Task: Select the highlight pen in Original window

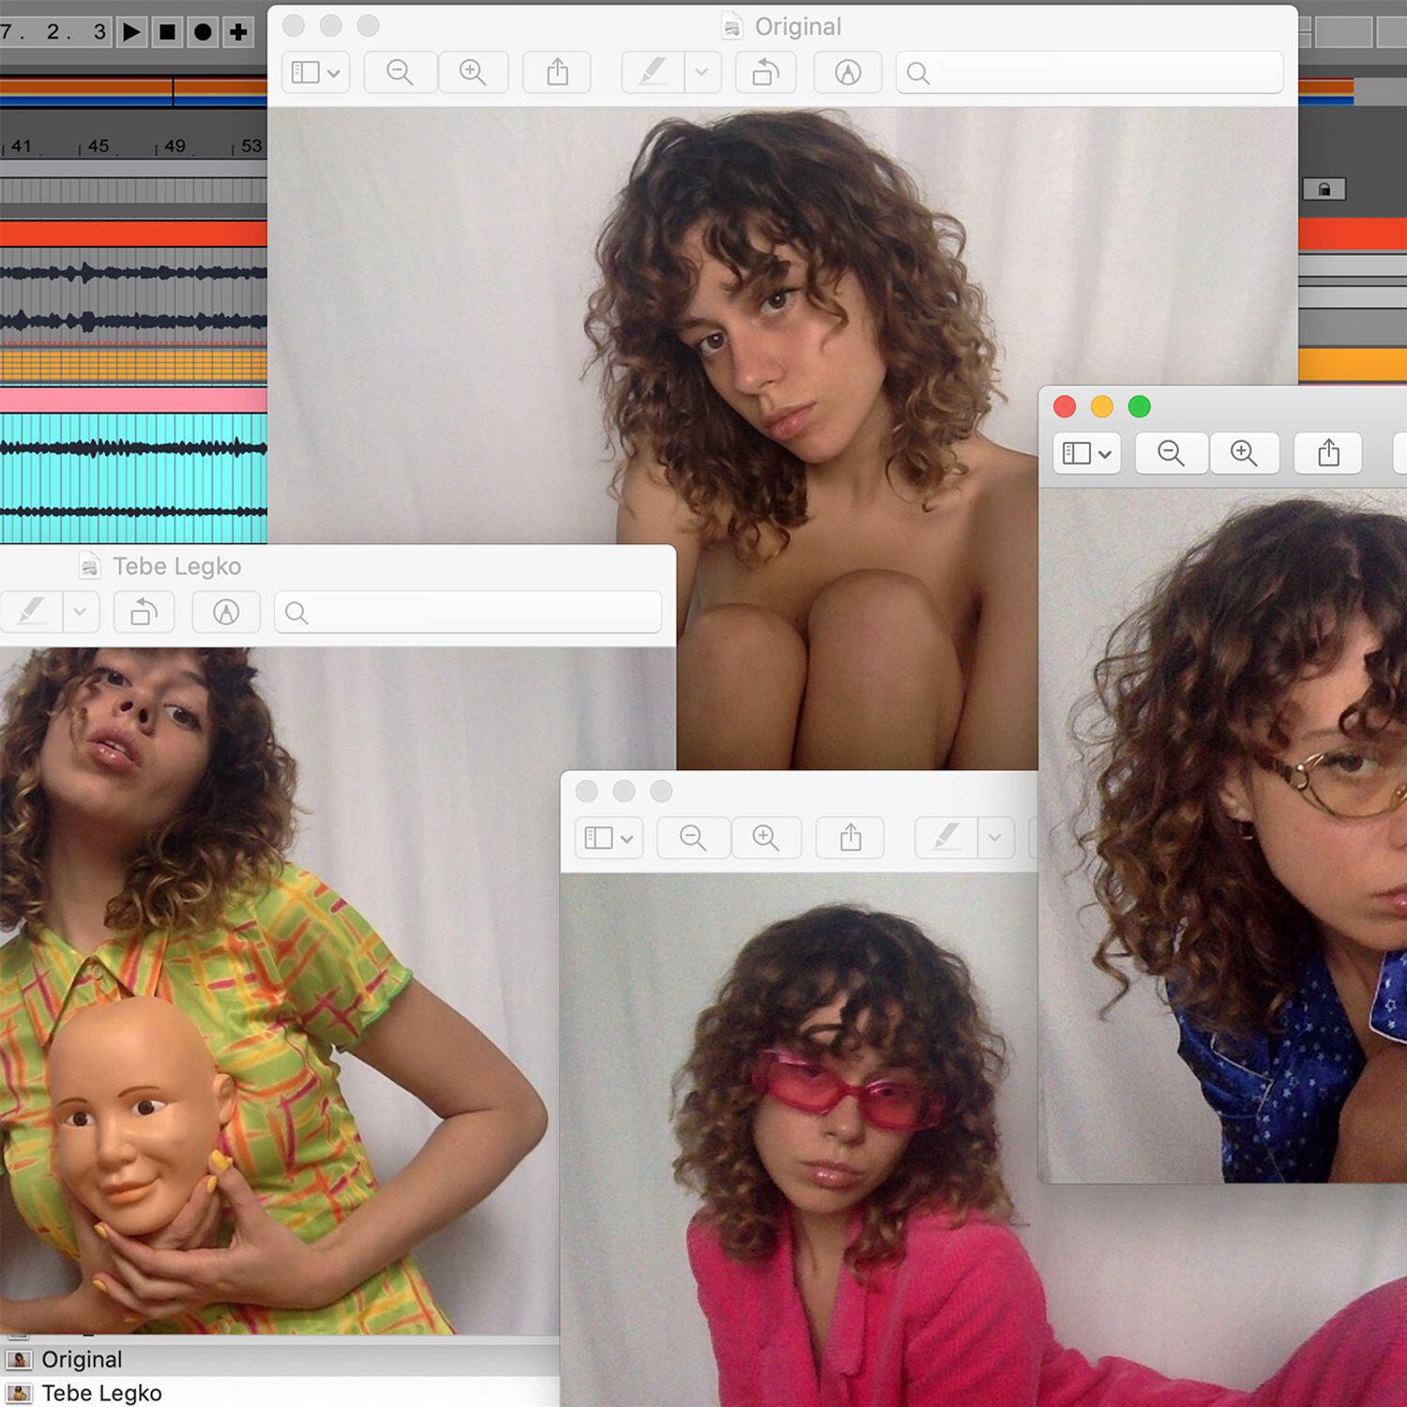Action: click(653, 72)
